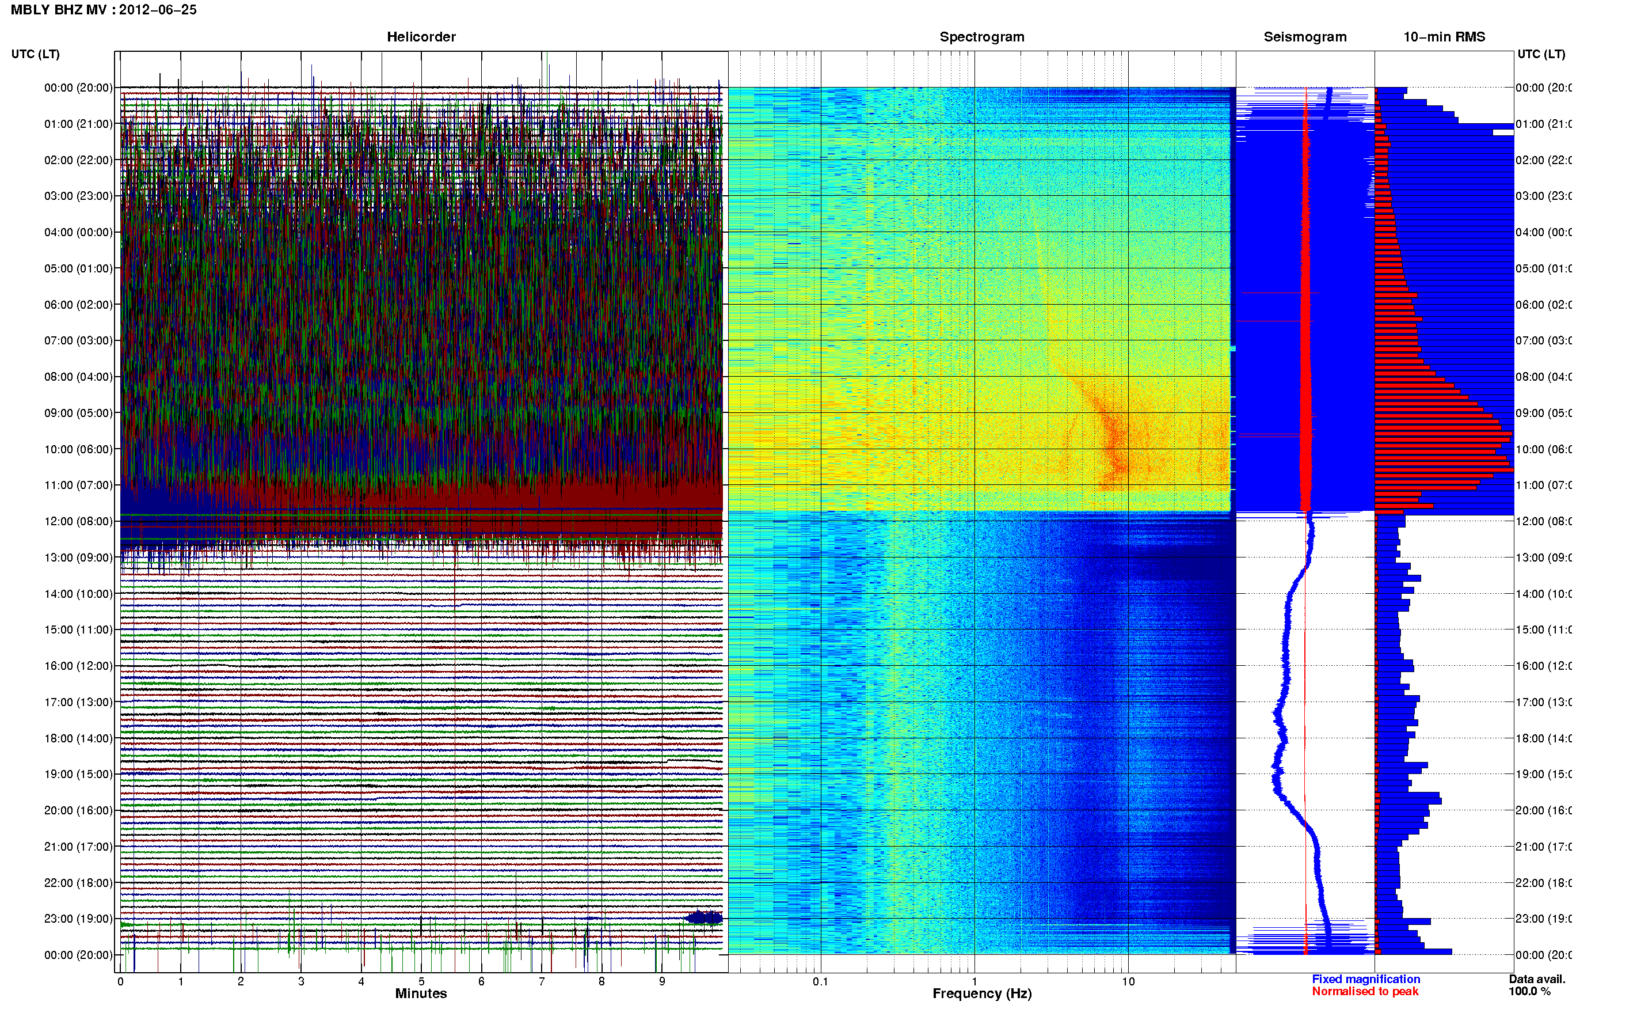Click the 22:00 (18:00) left time label
The image size is (1637, 1024).
(x=78, y=883)
